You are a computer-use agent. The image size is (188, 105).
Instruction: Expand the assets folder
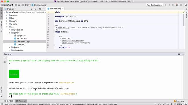tap(7, 15)
